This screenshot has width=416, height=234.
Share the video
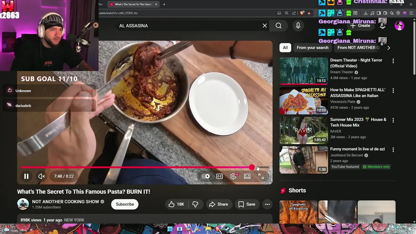[219, 204]
